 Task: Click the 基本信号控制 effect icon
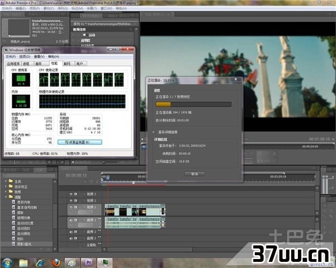click(13, 207)
